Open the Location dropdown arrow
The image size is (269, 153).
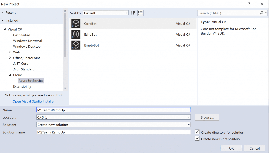pos(189,117)
